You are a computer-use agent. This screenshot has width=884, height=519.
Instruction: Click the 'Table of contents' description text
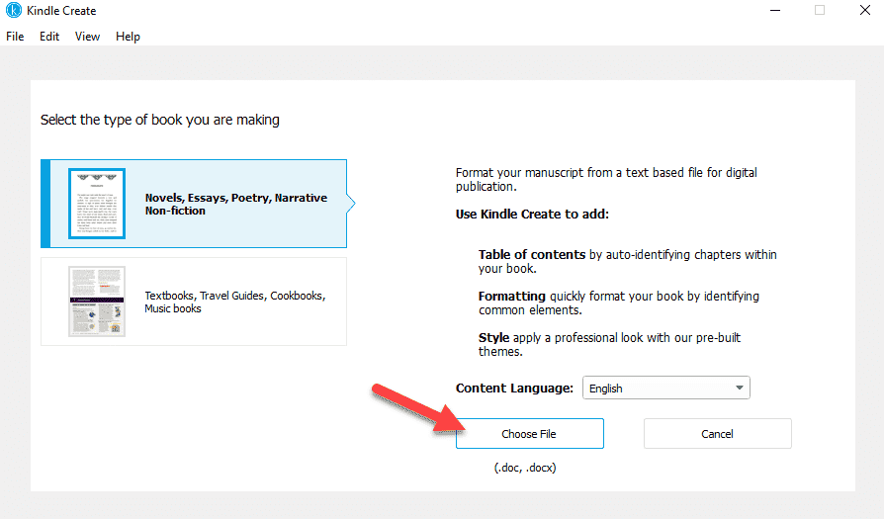(x=628, y=261)
